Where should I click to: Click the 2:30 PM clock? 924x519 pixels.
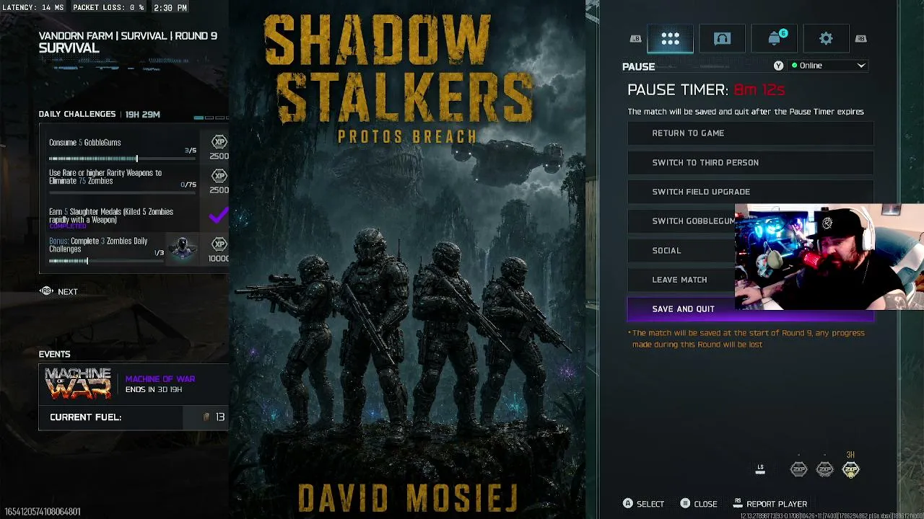[170, 7]
